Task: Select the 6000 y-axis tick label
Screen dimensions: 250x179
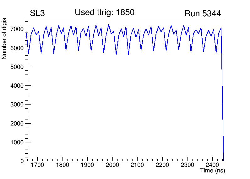Action: point(18,48)
